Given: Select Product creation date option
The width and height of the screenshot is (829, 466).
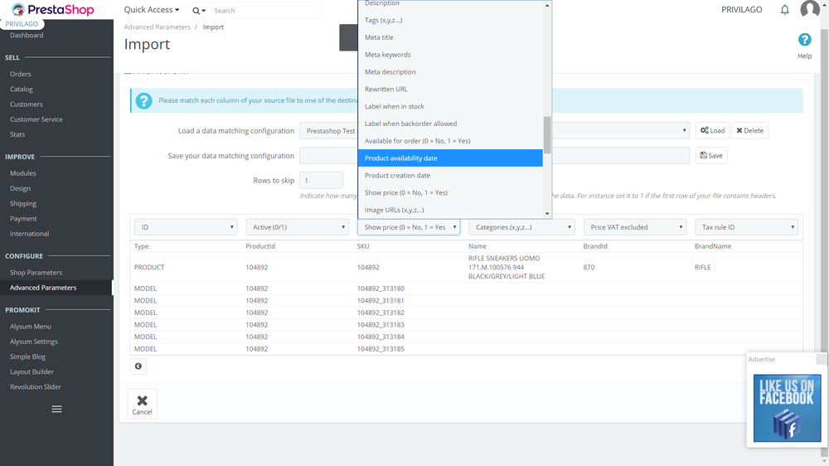Looking at the screenshot, I should pyautogui.click(x=450, y=175).
